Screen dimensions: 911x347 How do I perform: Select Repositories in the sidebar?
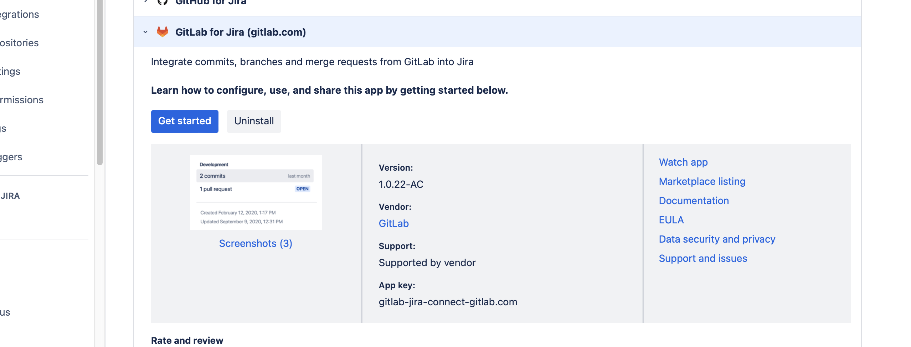pyautogui.click(x=19, y=43)
